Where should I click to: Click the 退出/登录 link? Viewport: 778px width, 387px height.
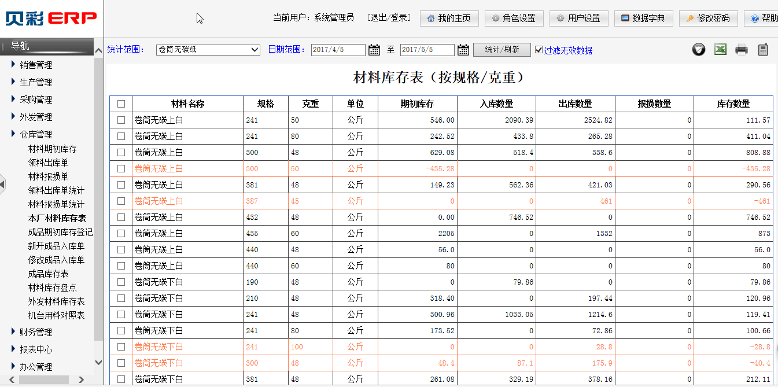click(389, 18)
